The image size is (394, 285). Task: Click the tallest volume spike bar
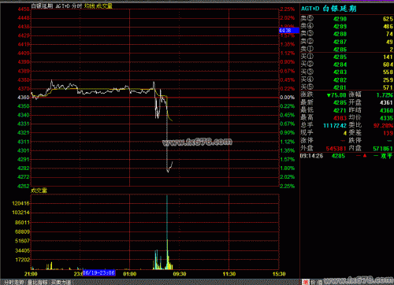[167, 232]
